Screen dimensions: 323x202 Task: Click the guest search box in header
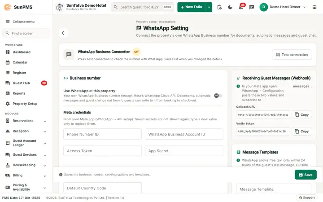coord(143,7)
